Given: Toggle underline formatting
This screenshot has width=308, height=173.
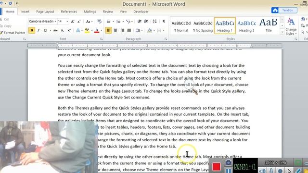Looking at the screenshot, I should (45, 30).
